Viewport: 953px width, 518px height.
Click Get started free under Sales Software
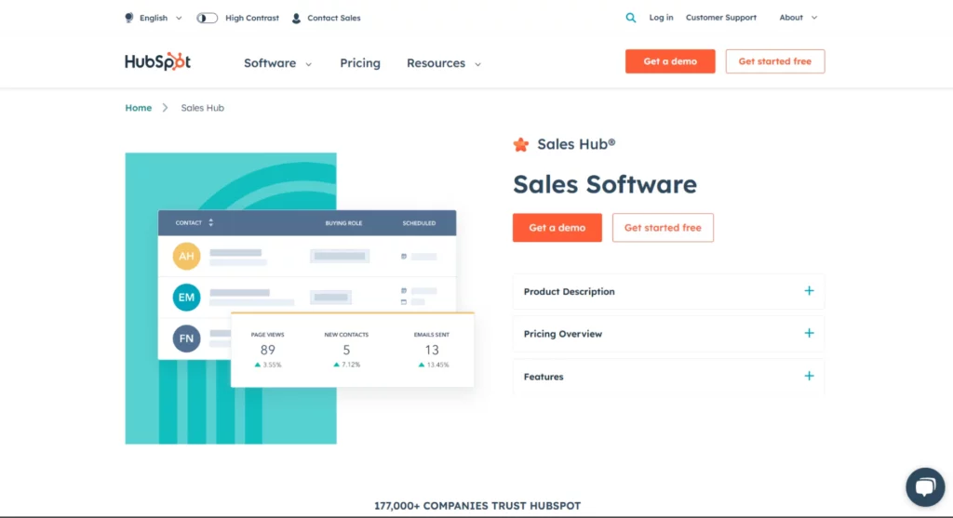point(663,228)
